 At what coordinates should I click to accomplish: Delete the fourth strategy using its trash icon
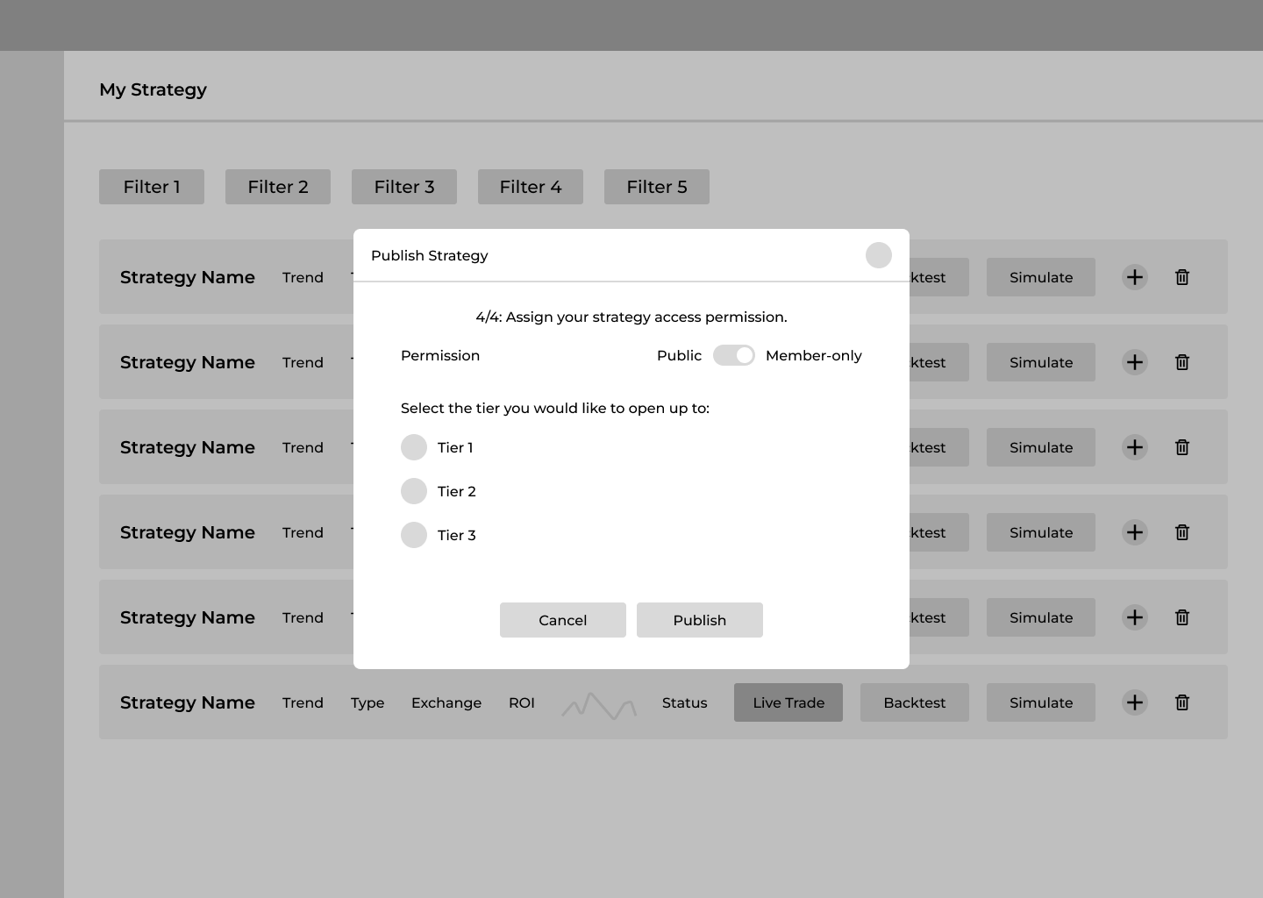pyautogui.click(x=1181, y=532)
